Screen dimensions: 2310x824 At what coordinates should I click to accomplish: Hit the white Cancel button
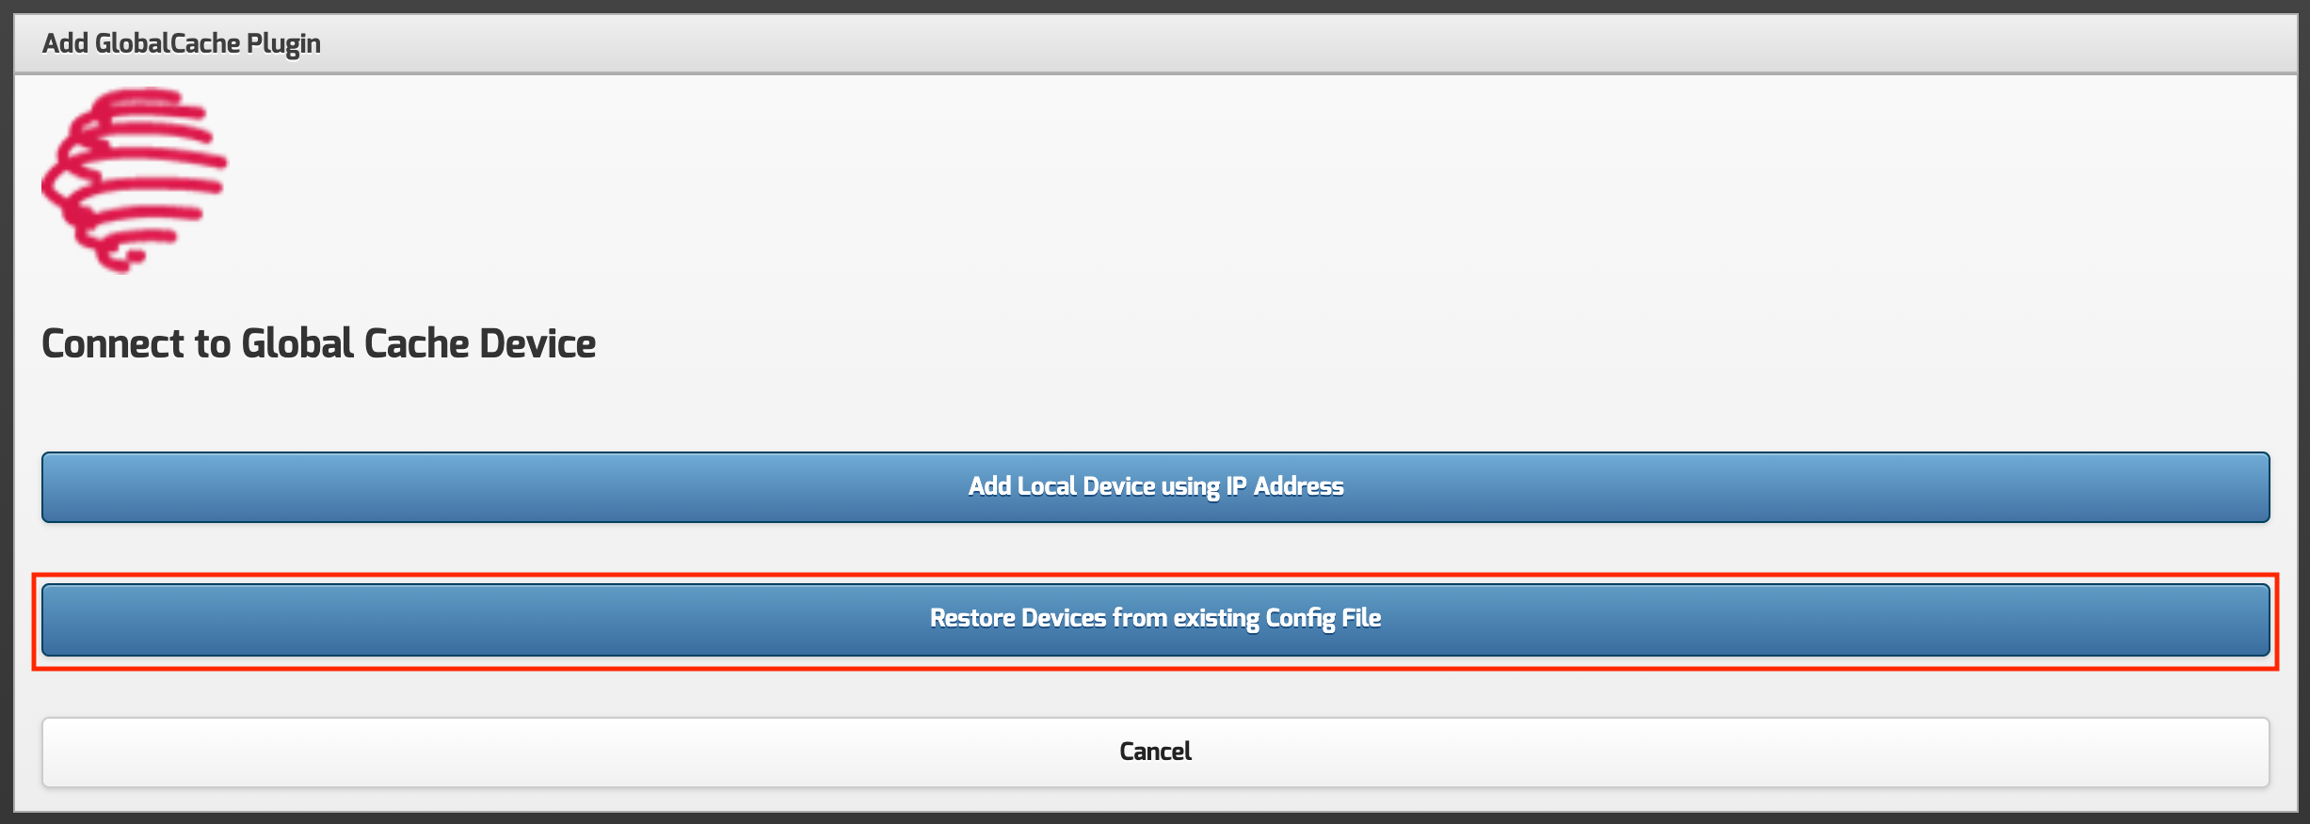coord(1155,752)
